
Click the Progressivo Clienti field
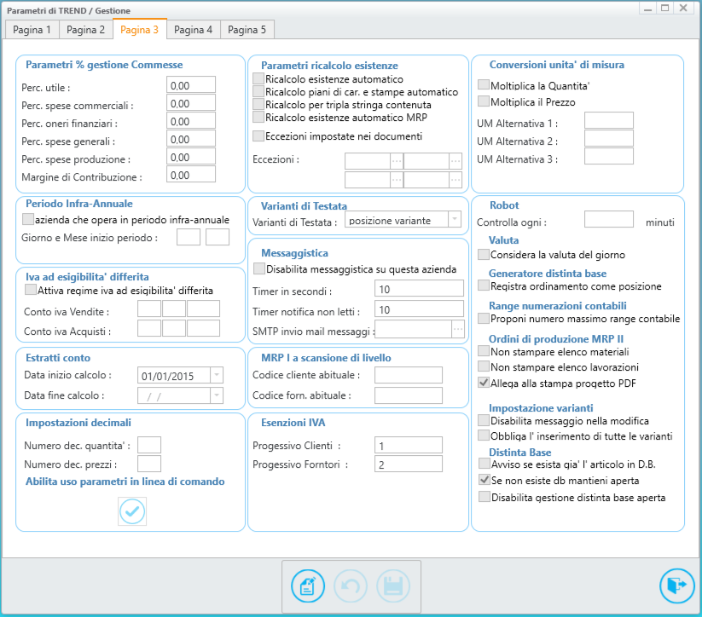pos(409,445)
